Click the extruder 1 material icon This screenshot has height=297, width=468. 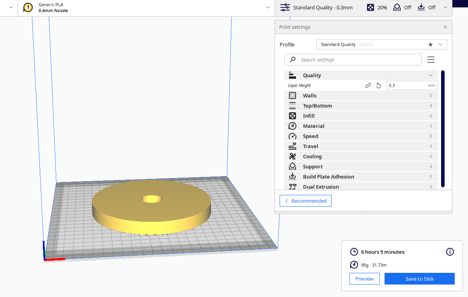pyautogui.click(x=28, y=7)
